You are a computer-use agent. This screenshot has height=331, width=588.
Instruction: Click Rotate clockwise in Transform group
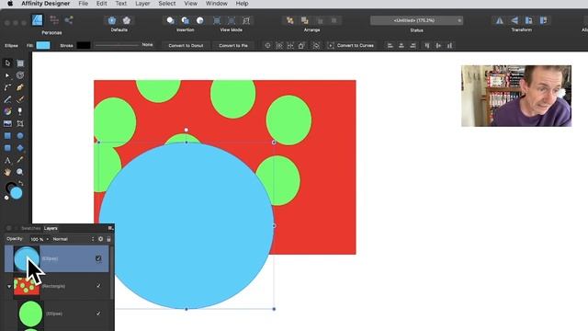pyautogui.click(x=543, y=20)
